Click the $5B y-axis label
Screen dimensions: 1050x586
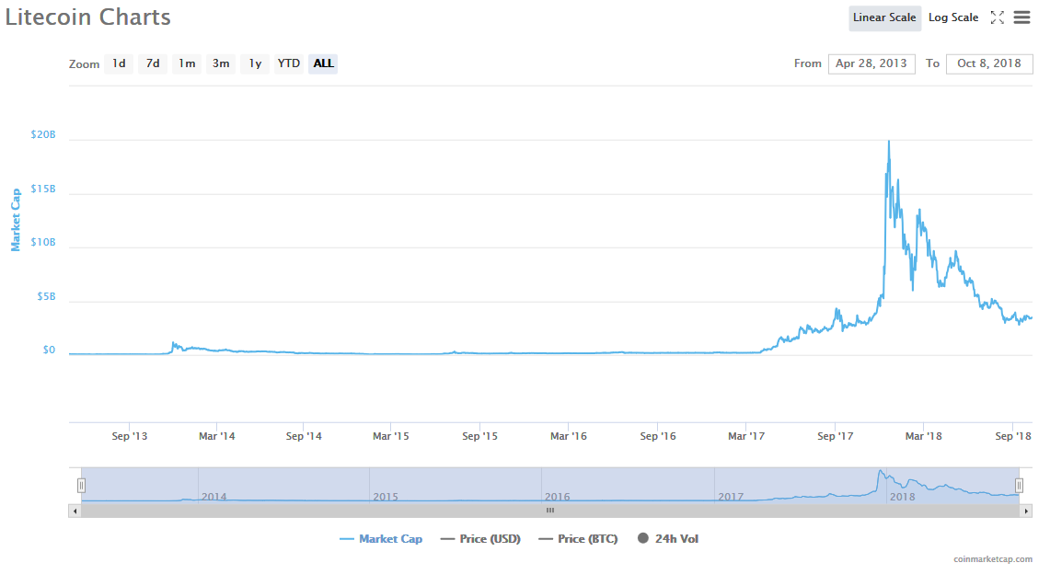[46, 297]
